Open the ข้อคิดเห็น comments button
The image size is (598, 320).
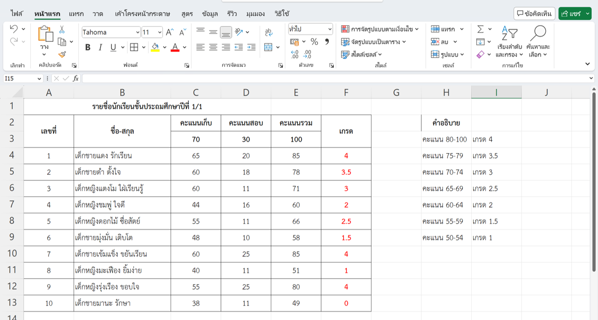534,13
